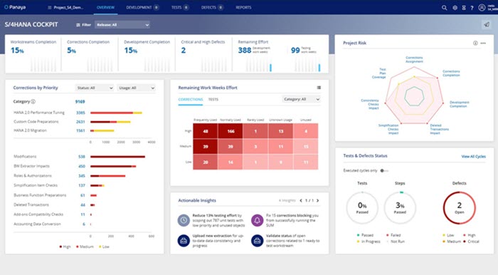Click the Category total 9169 link
This screenshot has width=498, height=275.
coord(80,102)
